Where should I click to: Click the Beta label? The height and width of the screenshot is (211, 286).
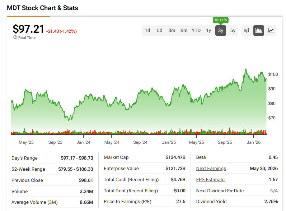(201, 157)
